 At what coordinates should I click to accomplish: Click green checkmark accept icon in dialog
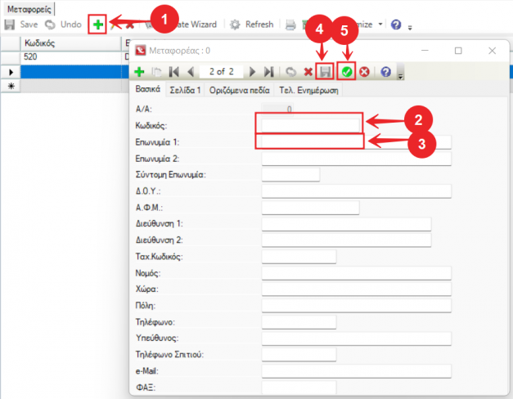coord(346,72)
